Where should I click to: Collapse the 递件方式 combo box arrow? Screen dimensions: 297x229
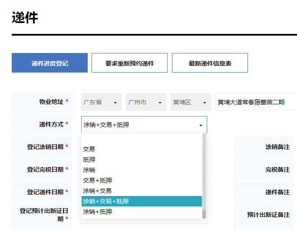(201, 125)
